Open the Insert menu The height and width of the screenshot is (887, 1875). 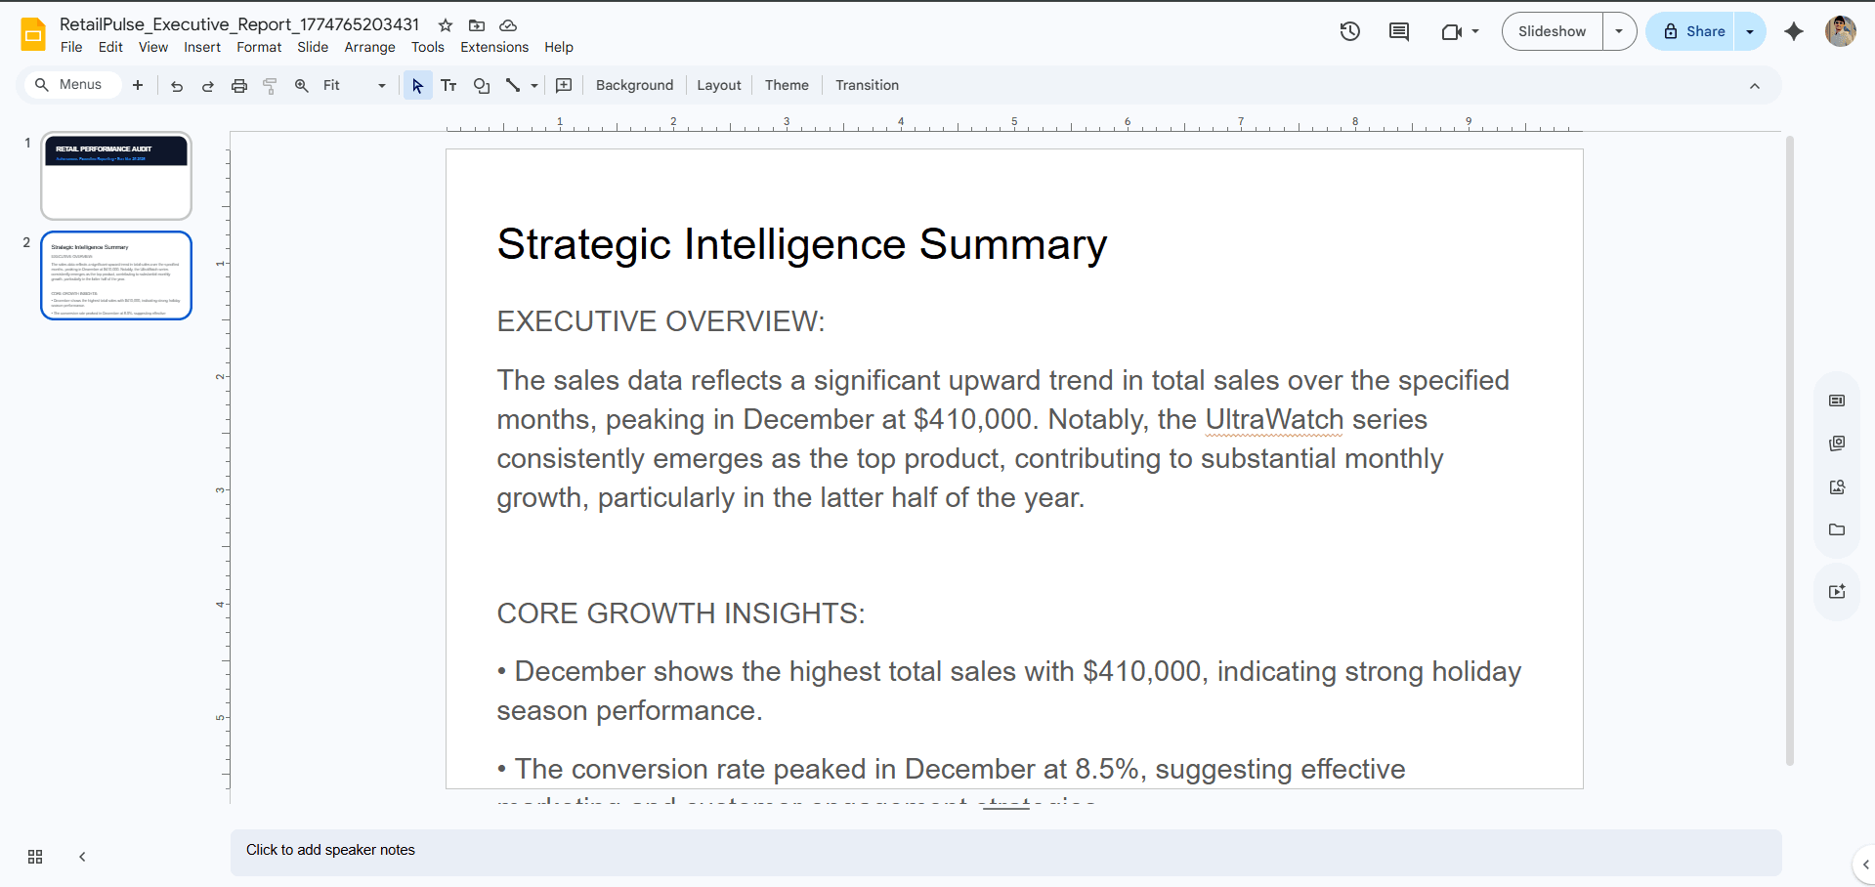point(202,47)
